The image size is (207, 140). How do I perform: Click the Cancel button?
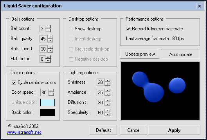[133, 130]
